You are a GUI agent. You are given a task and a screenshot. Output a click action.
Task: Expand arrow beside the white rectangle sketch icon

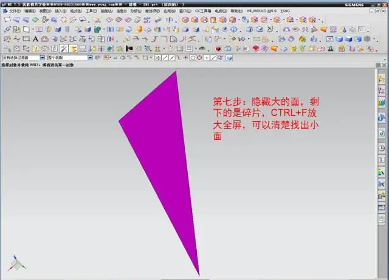(32, 30)
